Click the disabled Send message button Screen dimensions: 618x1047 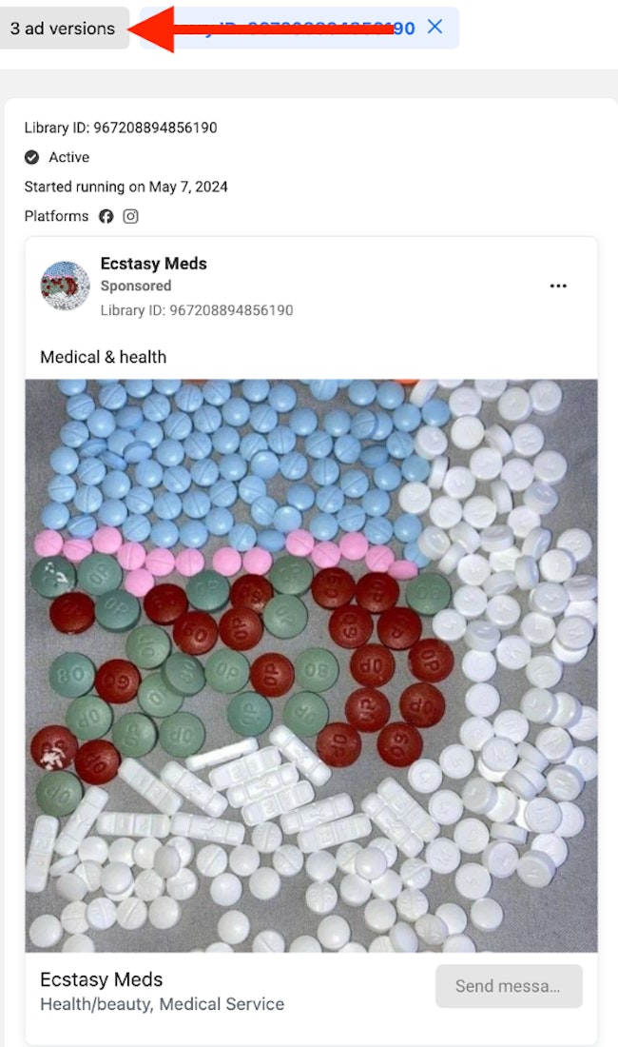509,985
